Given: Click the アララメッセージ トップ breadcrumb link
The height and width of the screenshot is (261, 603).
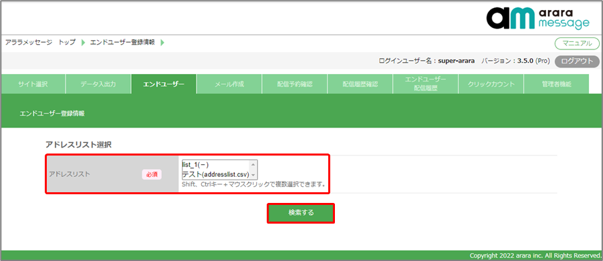Looking at the screenshot, I should (40, 42).
